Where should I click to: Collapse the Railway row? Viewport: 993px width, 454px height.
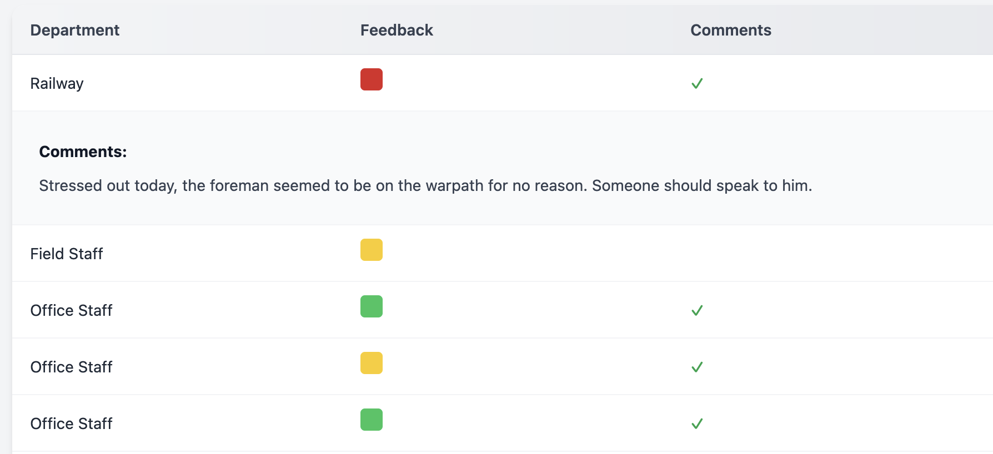57,83
